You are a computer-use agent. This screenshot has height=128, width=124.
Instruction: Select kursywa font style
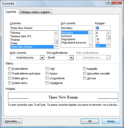click(75, 36)
